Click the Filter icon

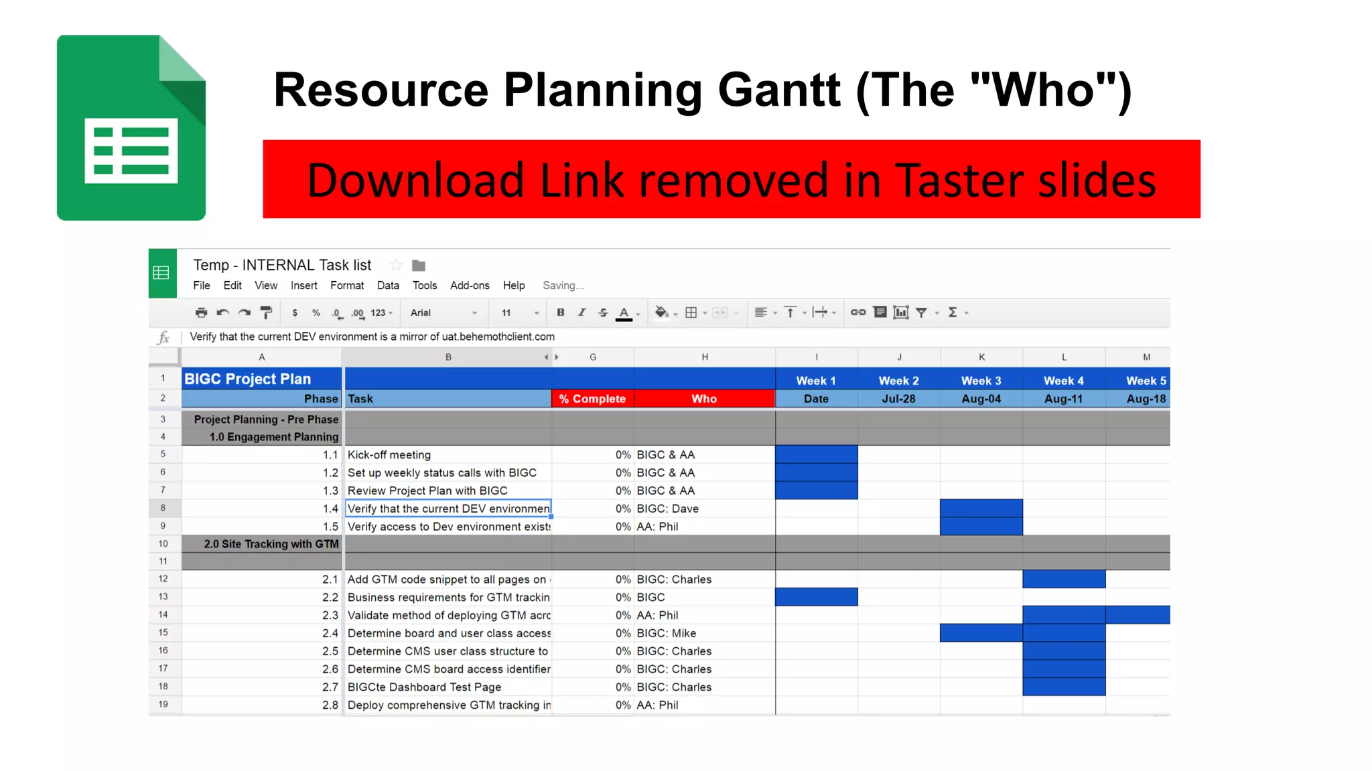pyautogui.click(x=922, y=313)
